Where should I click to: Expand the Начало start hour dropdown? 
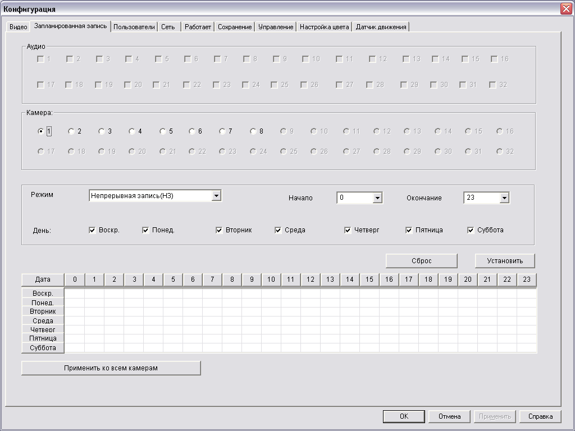pyautogui.click(x=377, y=198)
